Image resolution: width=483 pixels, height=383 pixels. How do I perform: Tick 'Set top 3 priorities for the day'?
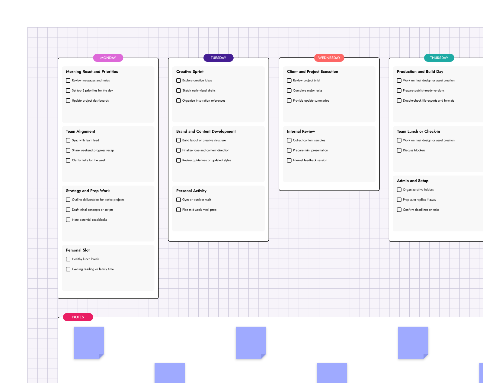click(68, 90)
